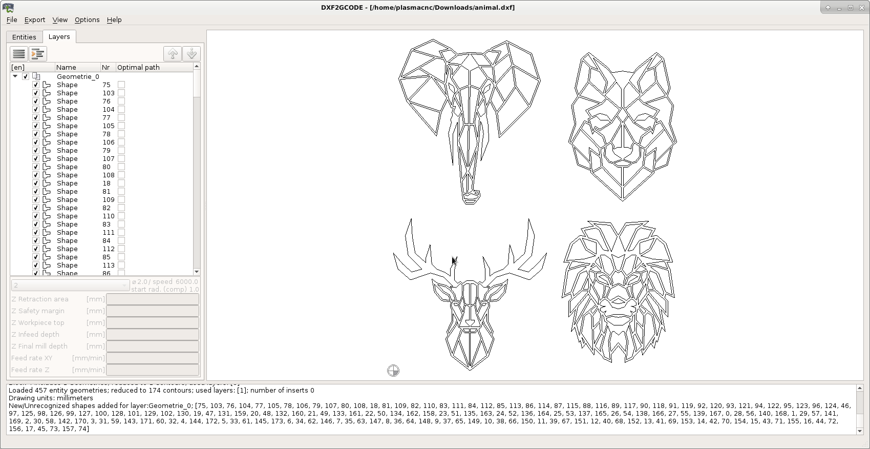Image resolution: width=870 pixels, height=449 pixels.
Task: Click the shape icon for Shape 104
Action: click(x=47, y=109)
